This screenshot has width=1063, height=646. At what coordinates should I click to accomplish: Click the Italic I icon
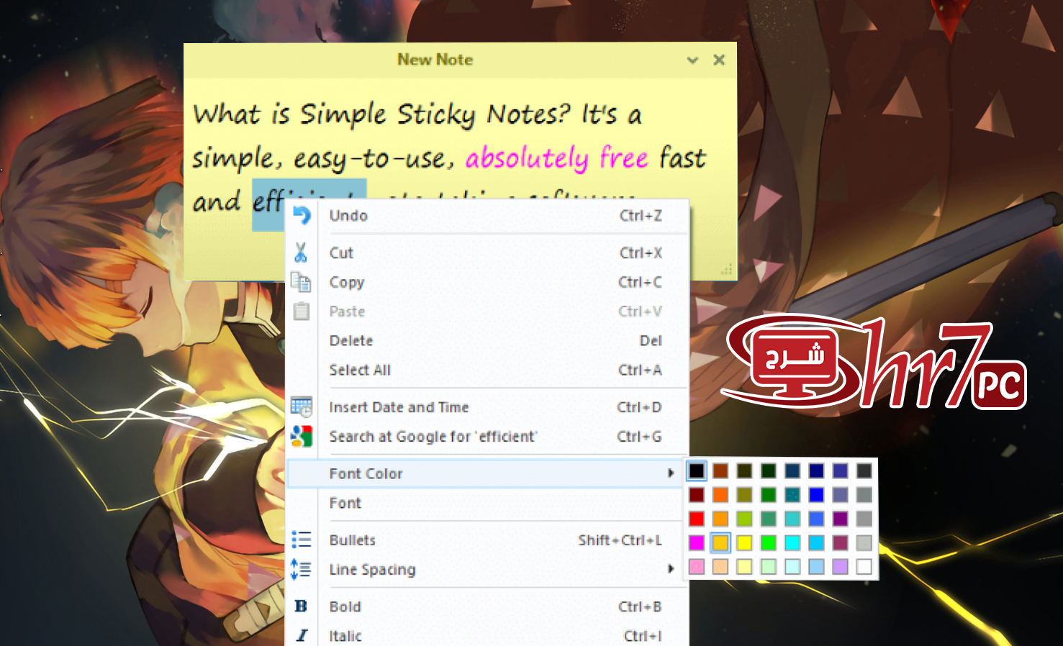302,636
